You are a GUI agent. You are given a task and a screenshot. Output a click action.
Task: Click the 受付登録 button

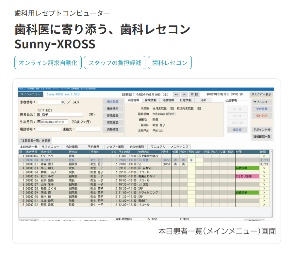[262, 109]
